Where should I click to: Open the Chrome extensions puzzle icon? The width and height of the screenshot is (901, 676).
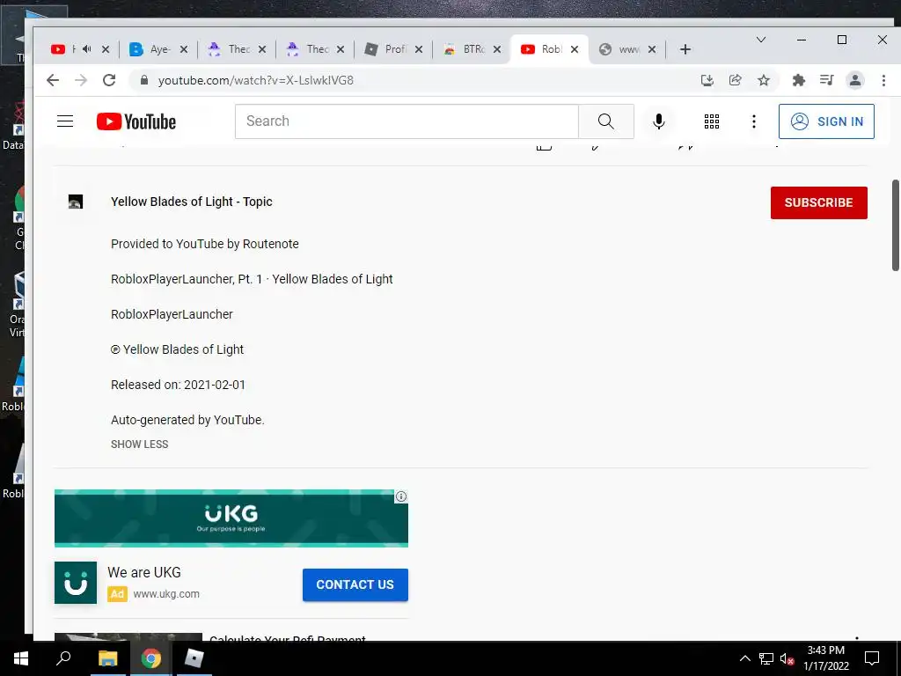click(x=799, y=80)
